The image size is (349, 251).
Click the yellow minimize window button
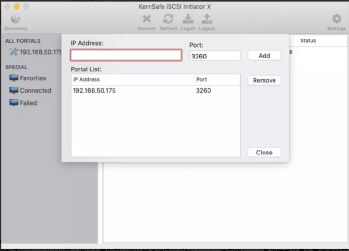[17, 6]
